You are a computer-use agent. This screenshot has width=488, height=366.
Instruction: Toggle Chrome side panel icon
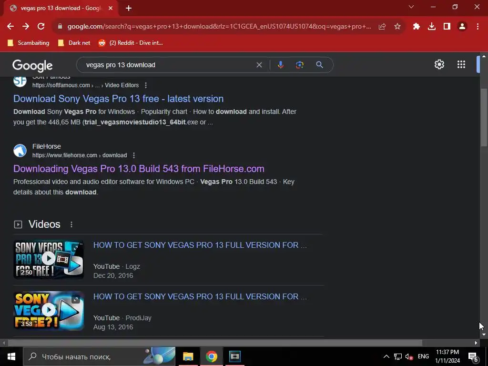447,27
